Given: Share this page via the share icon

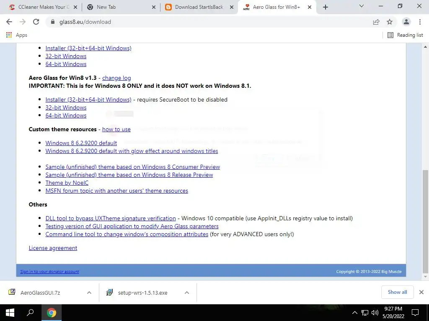Looking at the screenshot, I should (x=376, y=22).
